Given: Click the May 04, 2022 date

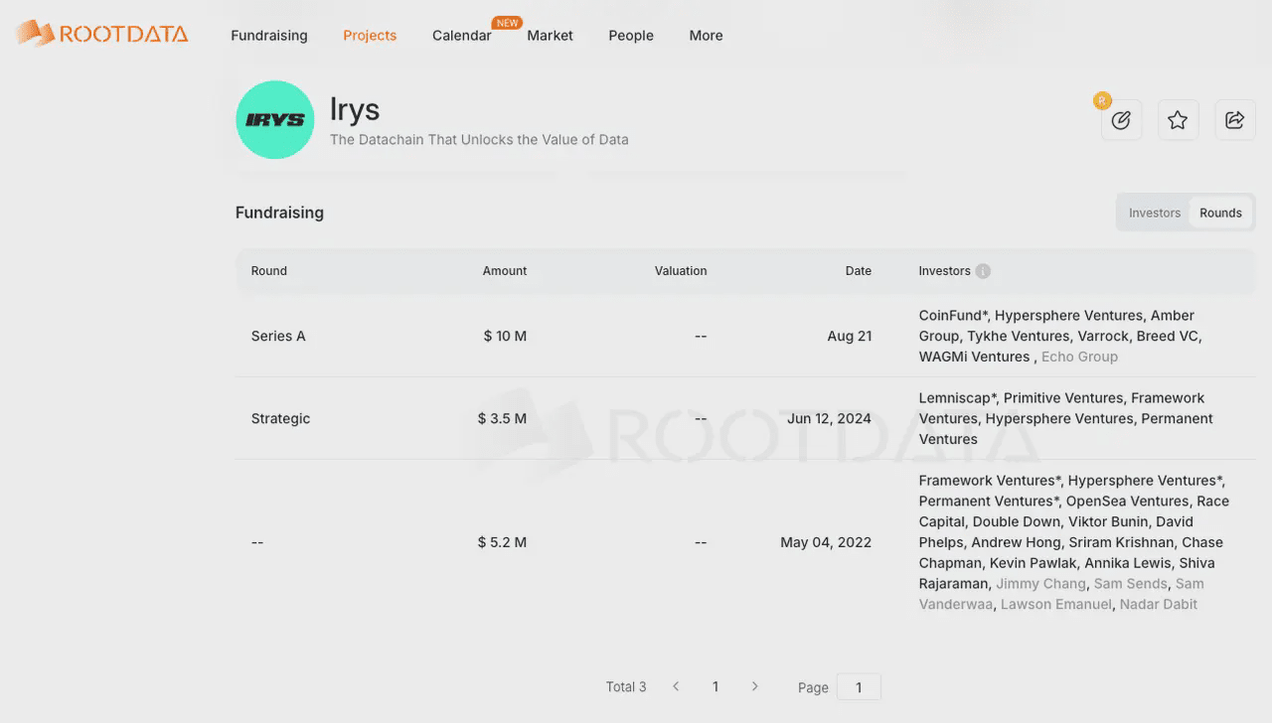Looking at the screenshot, I should coord(826,542).
